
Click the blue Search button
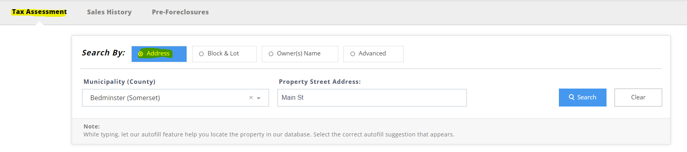pyautogui.click(x=583, y=97)
